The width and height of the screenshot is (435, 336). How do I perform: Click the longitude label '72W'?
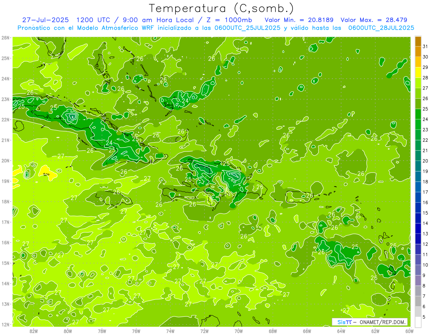tap(204, 331)
